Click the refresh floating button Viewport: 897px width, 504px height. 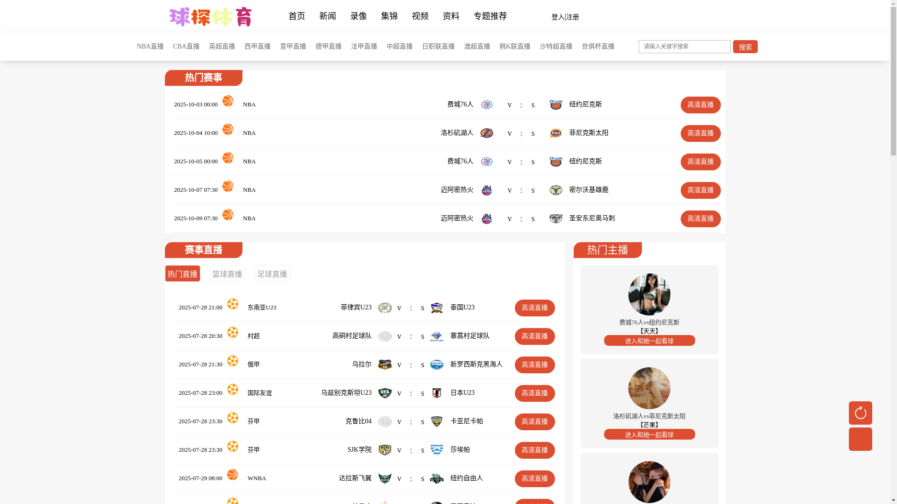click(861, 413)
